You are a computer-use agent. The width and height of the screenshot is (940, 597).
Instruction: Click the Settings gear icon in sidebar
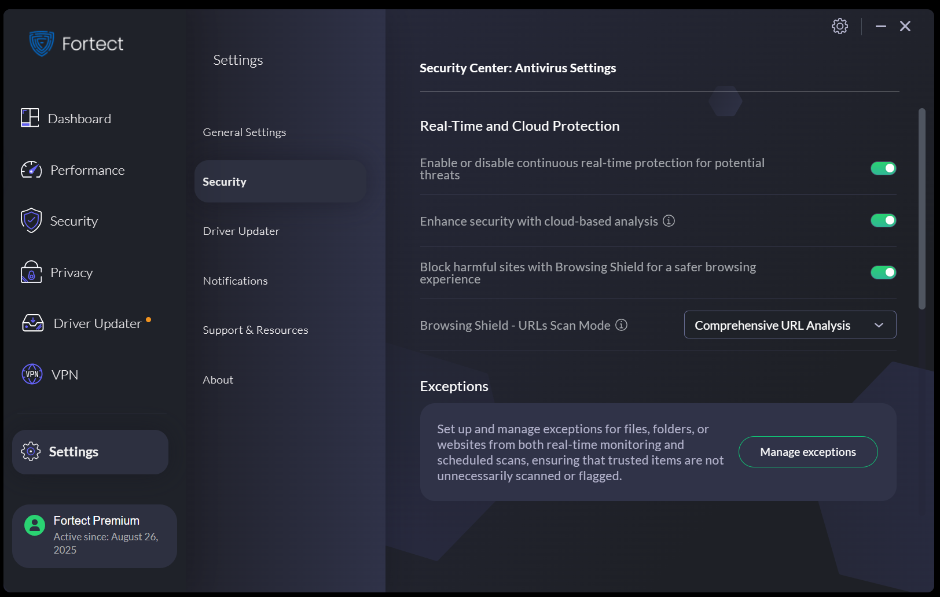31,451
